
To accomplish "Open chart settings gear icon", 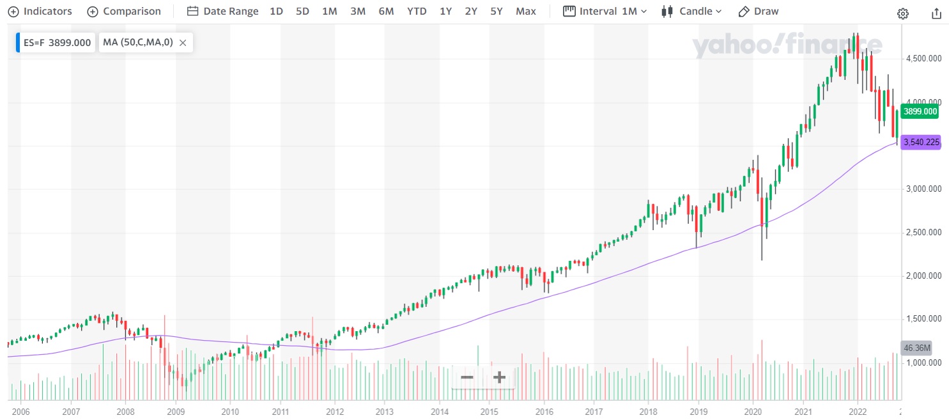I will tap(903, 13).
